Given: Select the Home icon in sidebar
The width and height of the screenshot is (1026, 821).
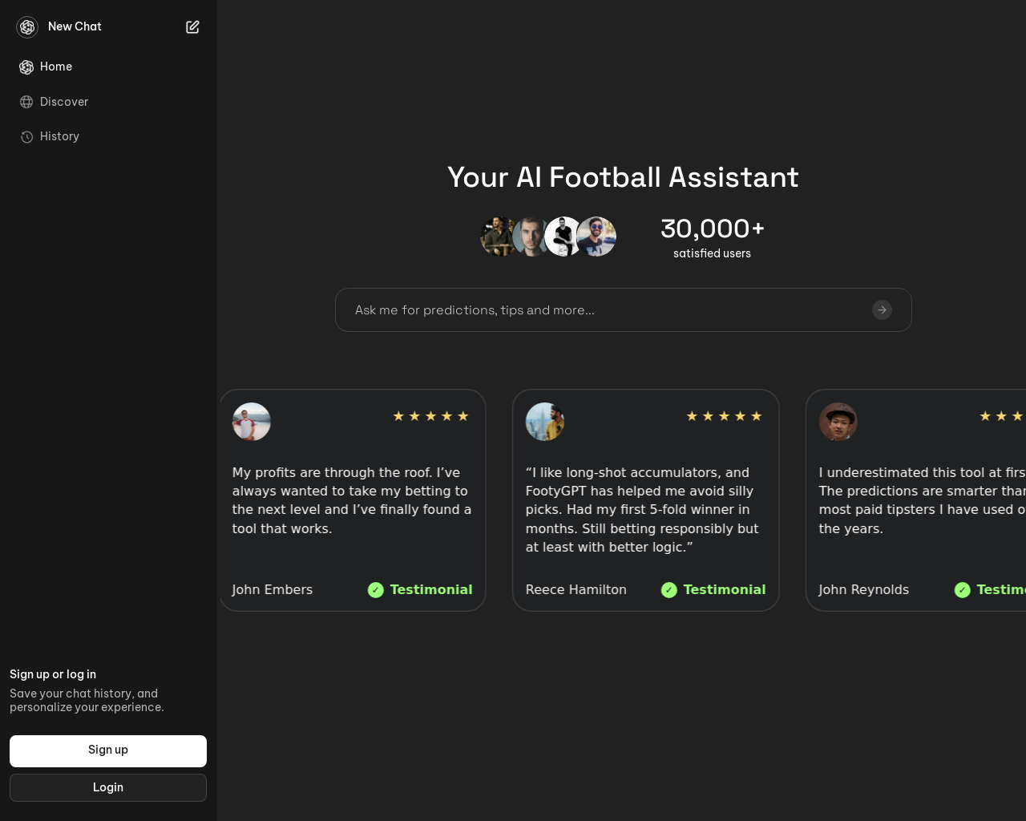Looking at the screenshot, I should click(x=26, y=67).
